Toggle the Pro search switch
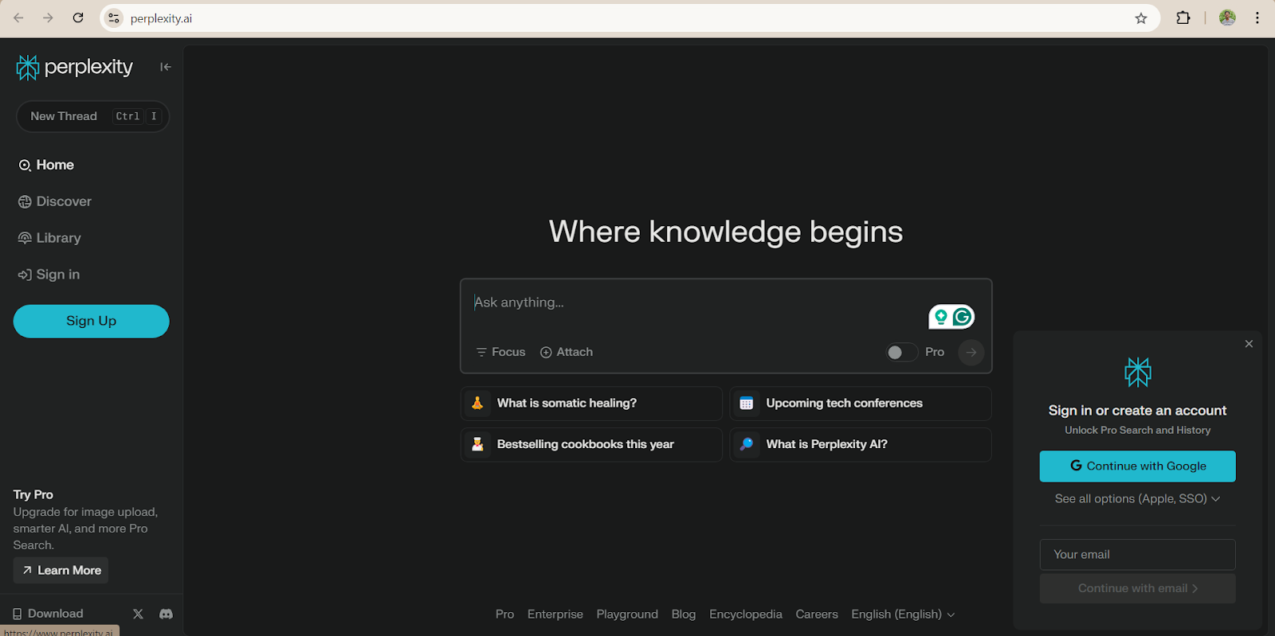The width and height of the screenshot is (1275, 636). 901,352
